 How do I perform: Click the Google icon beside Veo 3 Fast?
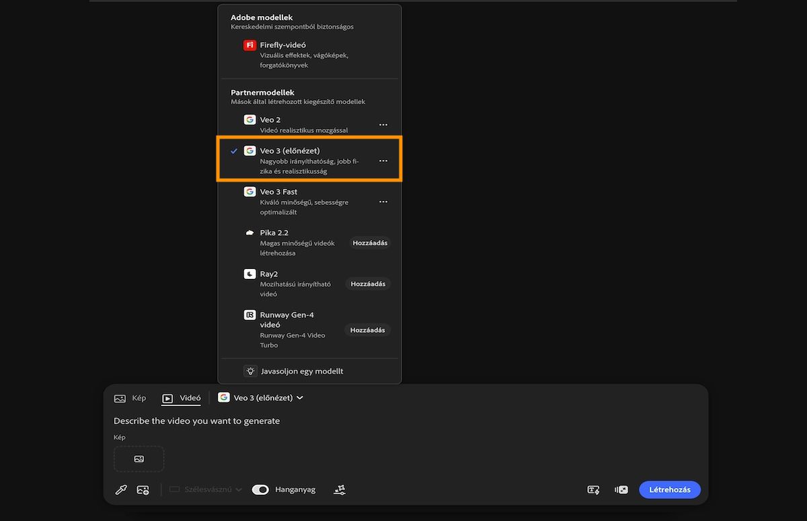point(249,192)
